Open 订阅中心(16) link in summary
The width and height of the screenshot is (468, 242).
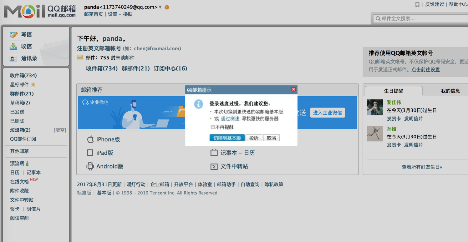[x=170, y=68]
